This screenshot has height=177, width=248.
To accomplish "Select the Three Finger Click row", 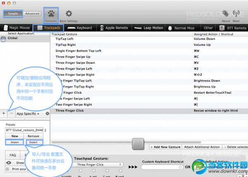I will point(149,110).
